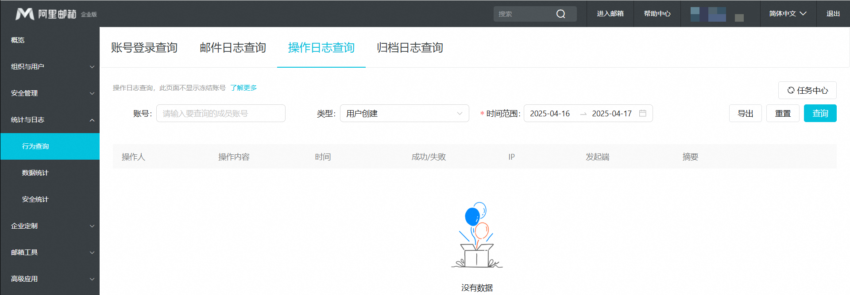Viewport: 850px width, 295px height.
Task: Open the 任务中心 task center
Action: point(807,90)
